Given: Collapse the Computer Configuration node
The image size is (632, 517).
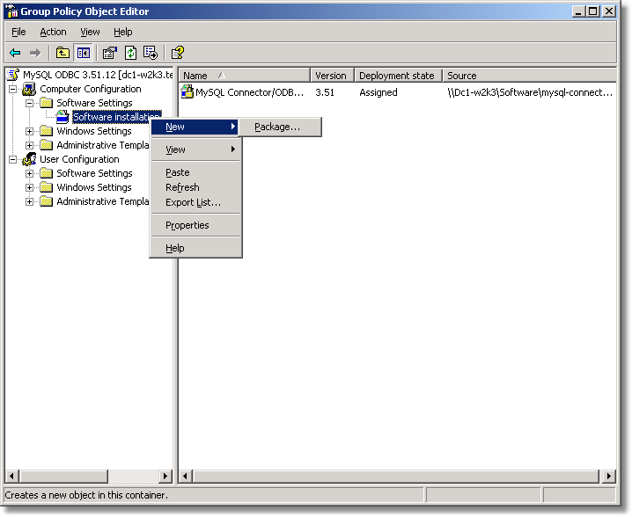Looking at the screenshot, I should [13, 89].
